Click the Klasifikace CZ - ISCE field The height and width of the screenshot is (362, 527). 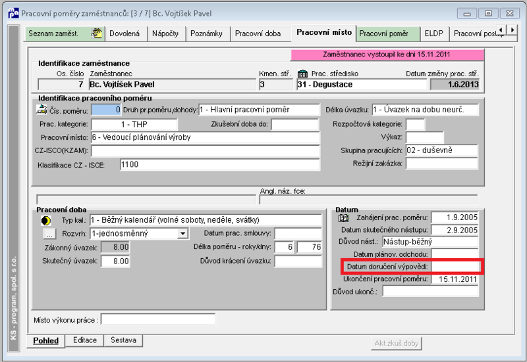point(220,165)
